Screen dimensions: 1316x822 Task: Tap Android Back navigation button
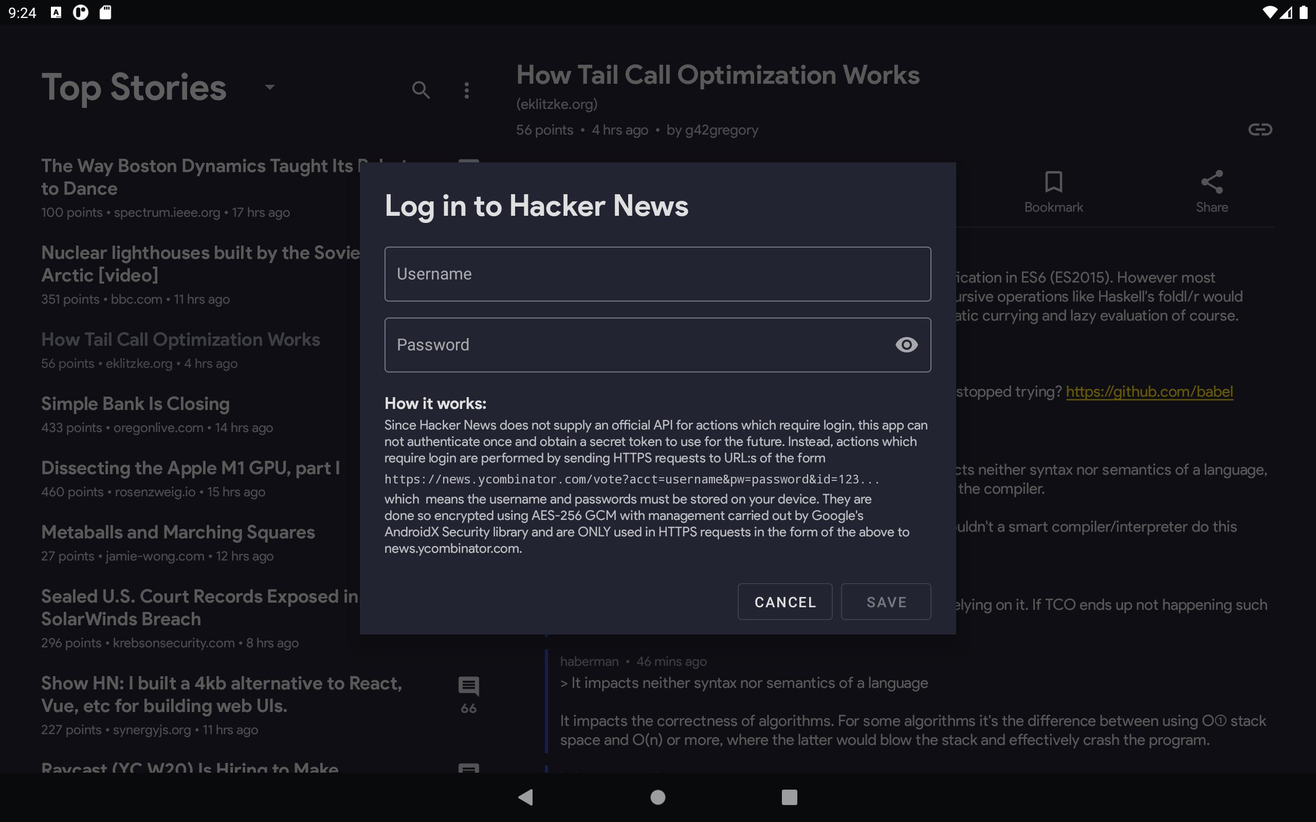tap(525, 797)
